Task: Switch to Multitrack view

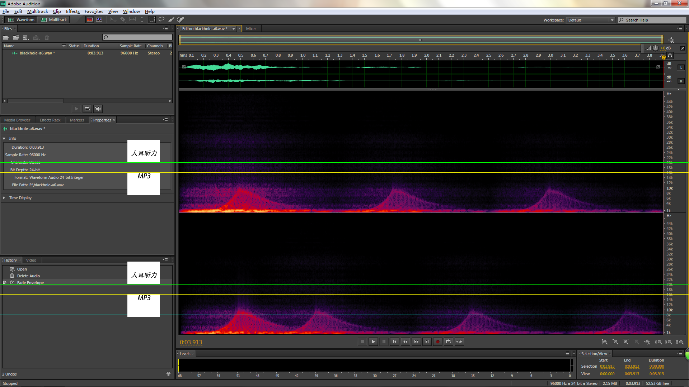Action: coord(54,20)
